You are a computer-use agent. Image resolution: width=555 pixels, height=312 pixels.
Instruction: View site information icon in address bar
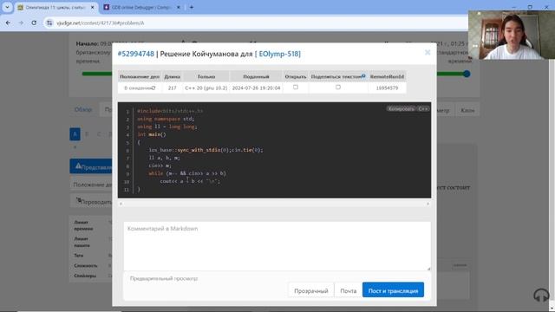point(49,23)
